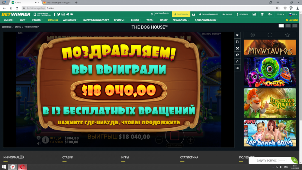Expand the Тото menu
Screen dimensions: 302x170
(x=150, y=20)
